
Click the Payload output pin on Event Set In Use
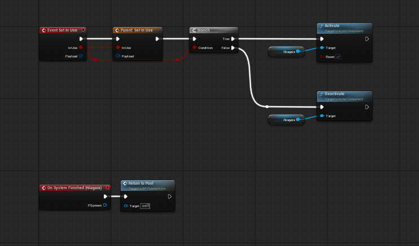tap(81, 56)
